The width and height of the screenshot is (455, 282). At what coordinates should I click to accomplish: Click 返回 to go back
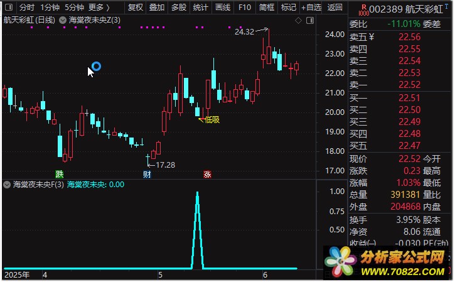(335, 8)
